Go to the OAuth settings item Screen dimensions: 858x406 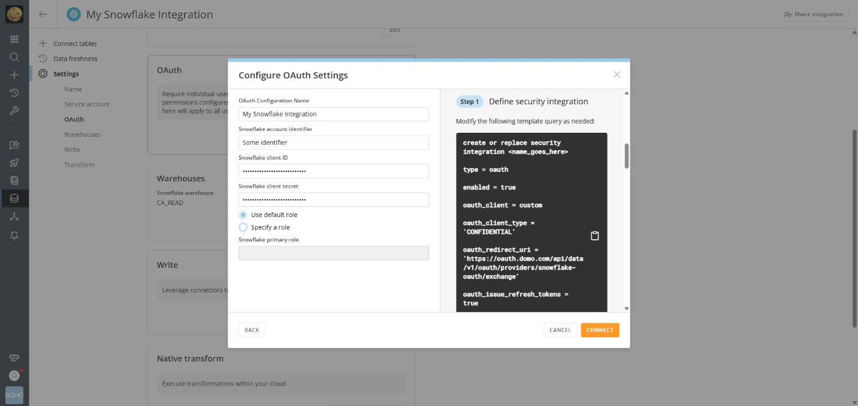[74, 120]
